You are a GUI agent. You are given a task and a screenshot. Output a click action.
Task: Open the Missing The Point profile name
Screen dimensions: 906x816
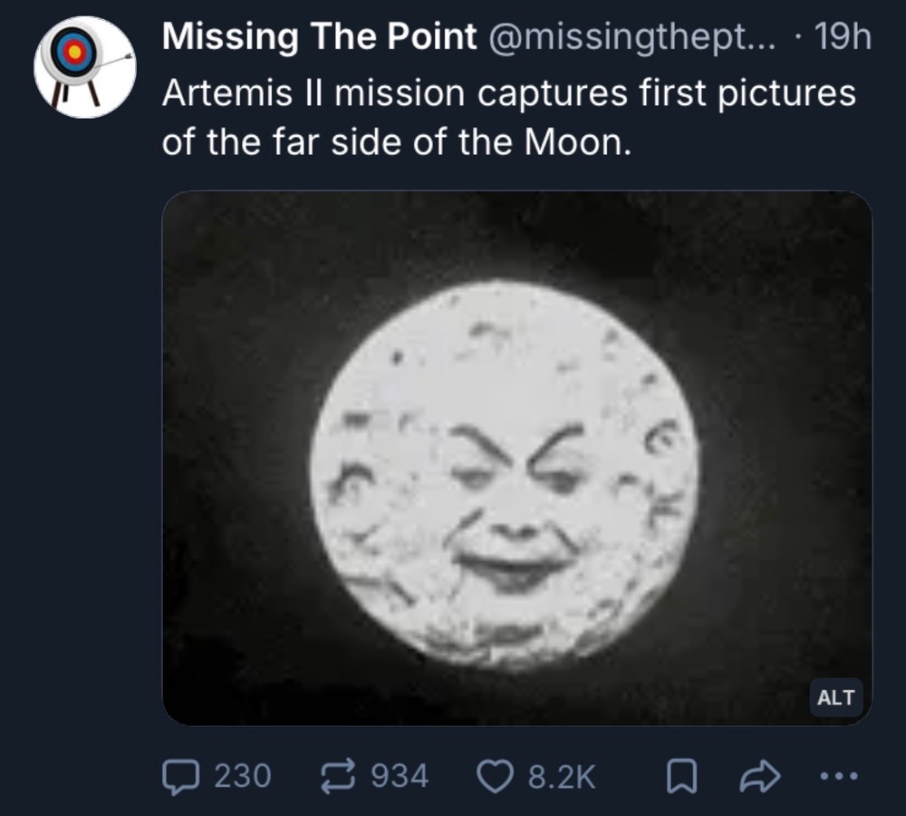click(x=319, y=37)
